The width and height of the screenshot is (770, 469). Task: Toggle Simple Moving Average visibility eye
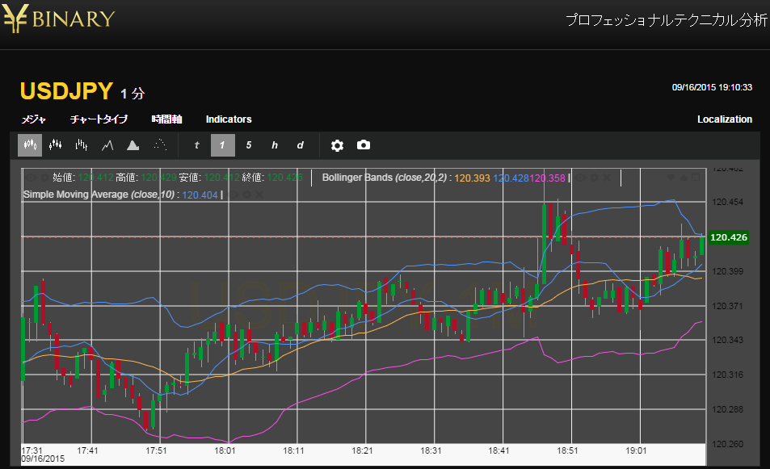234,195
